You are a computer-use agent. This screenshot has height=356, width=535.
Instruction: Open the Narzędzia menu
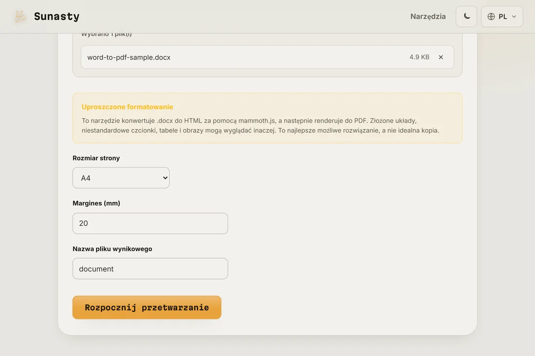click(x=428, y=17)
